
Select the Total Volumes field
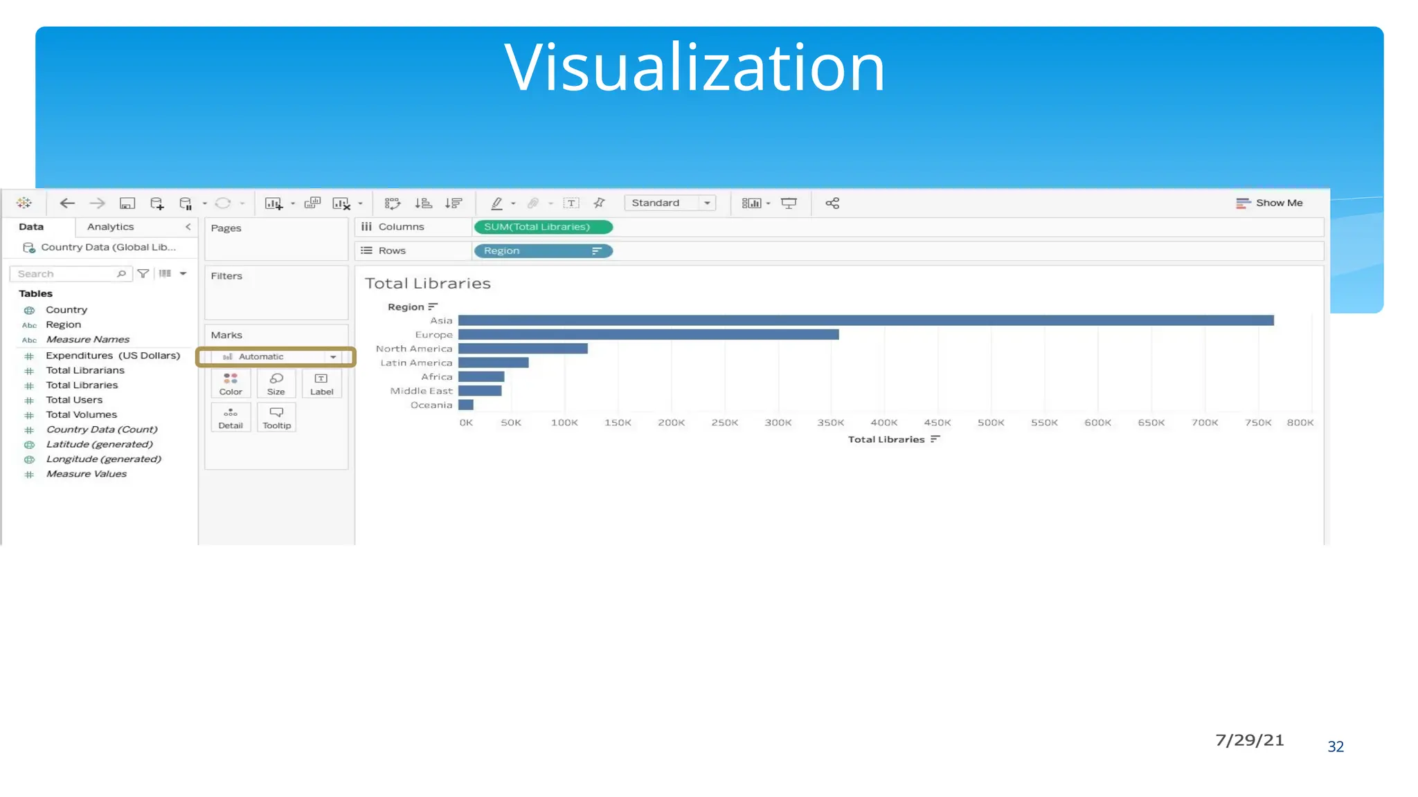81,414
